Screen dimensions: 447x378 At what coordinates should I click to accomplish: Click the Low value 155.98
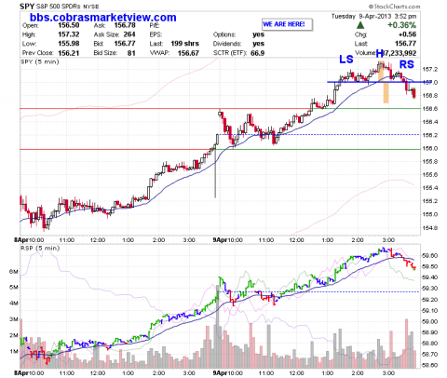(x=69, y=44)
